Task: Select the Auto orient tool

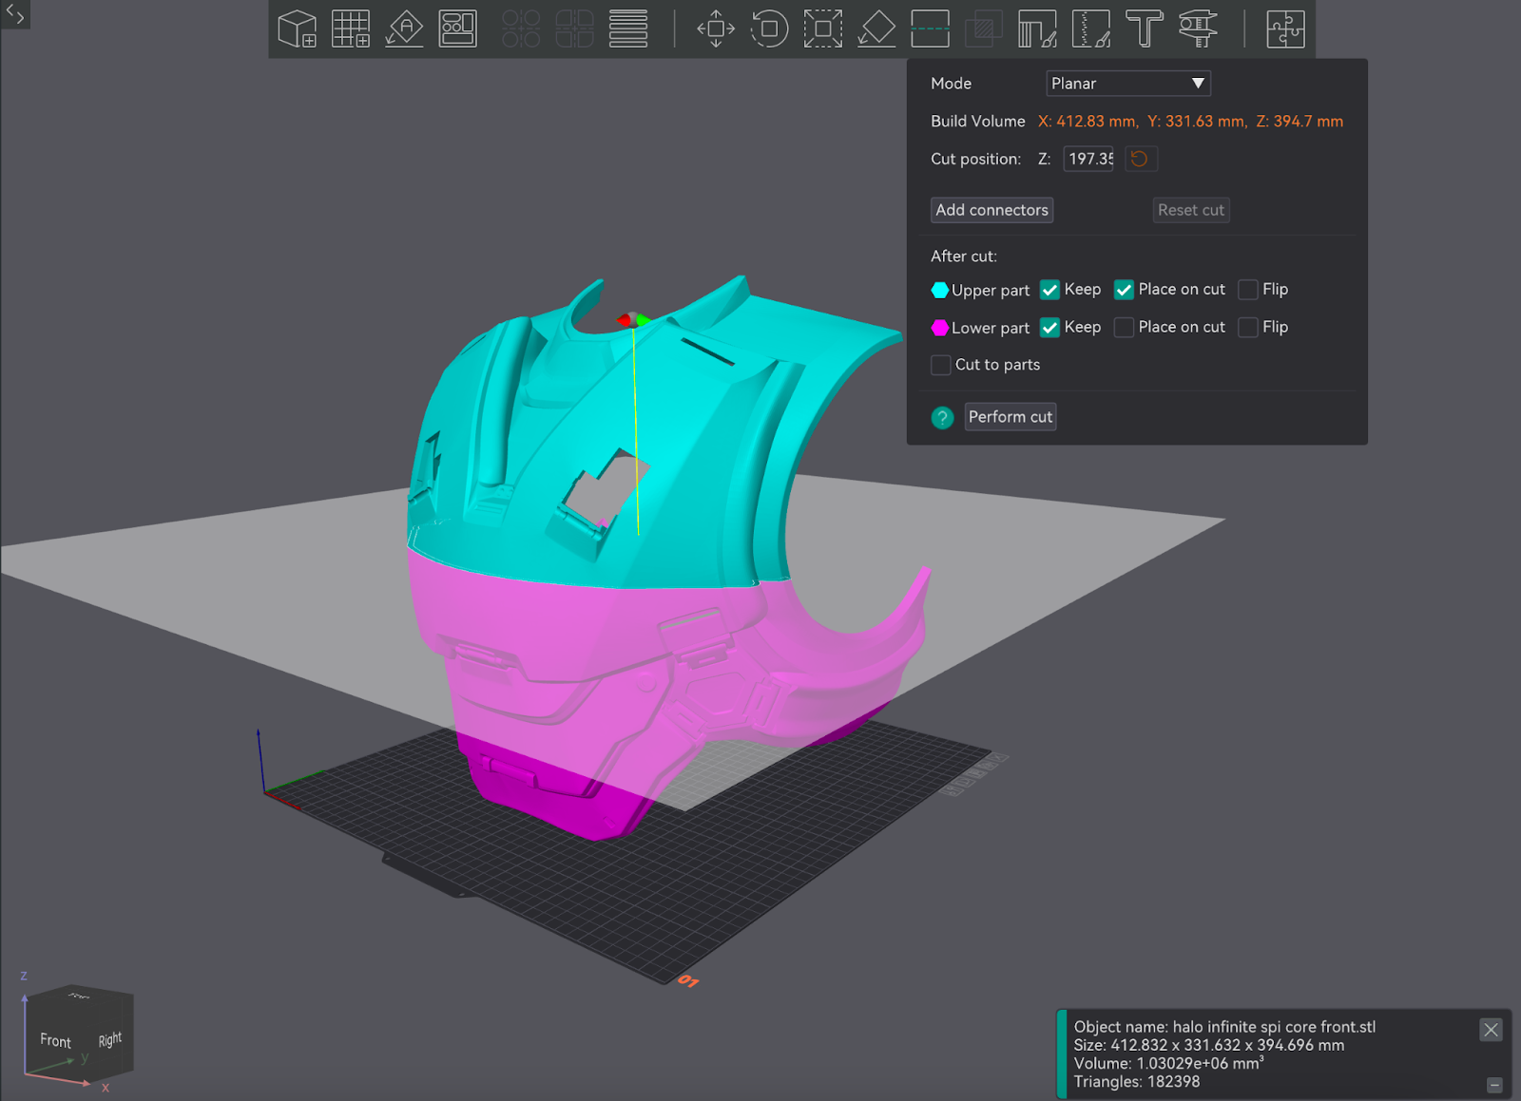Action: tap(404, 28)
